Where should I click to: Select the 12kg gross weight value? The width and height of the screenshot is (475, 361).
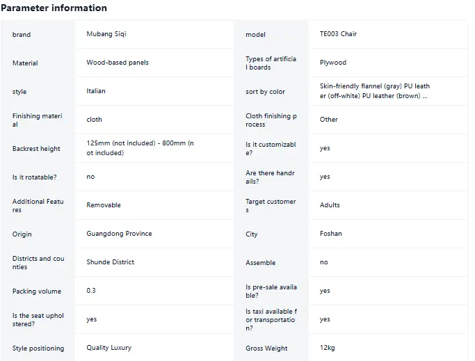[x=327, y=348]
